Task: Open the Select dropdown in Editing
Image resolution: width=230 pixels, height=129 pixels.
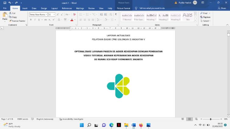Action: [x=206, y=21]
